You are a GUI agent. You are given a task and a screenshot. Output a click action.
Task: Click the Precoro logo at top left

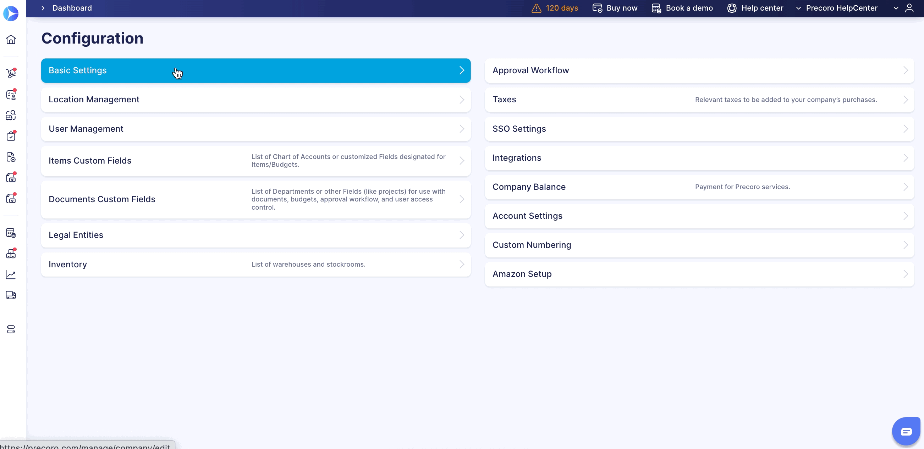click(x=11, y=13)
